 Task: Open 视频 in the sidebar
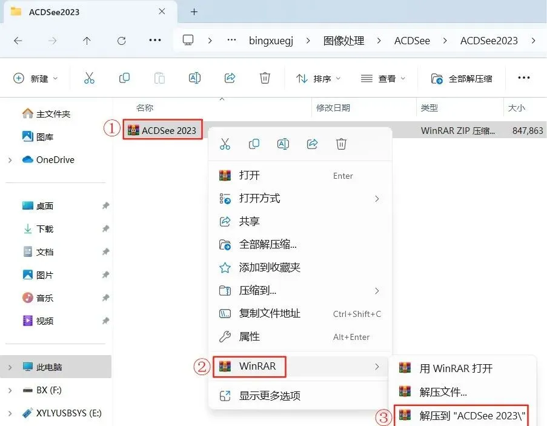click(x=38, y=321)
